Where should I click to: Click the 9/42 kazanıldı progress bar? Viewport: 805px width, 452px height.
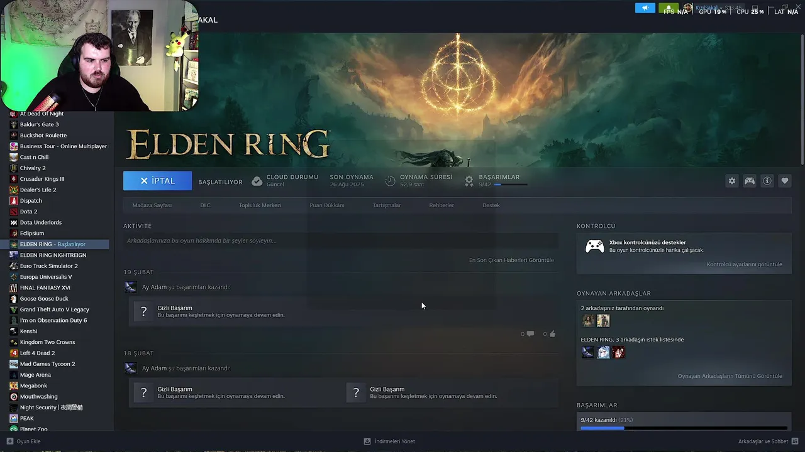tap(684, 428)
